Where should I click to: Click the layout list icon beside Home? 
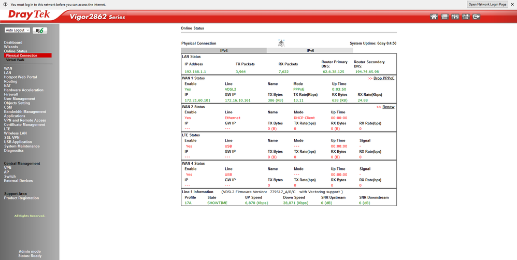pos(444,17)
